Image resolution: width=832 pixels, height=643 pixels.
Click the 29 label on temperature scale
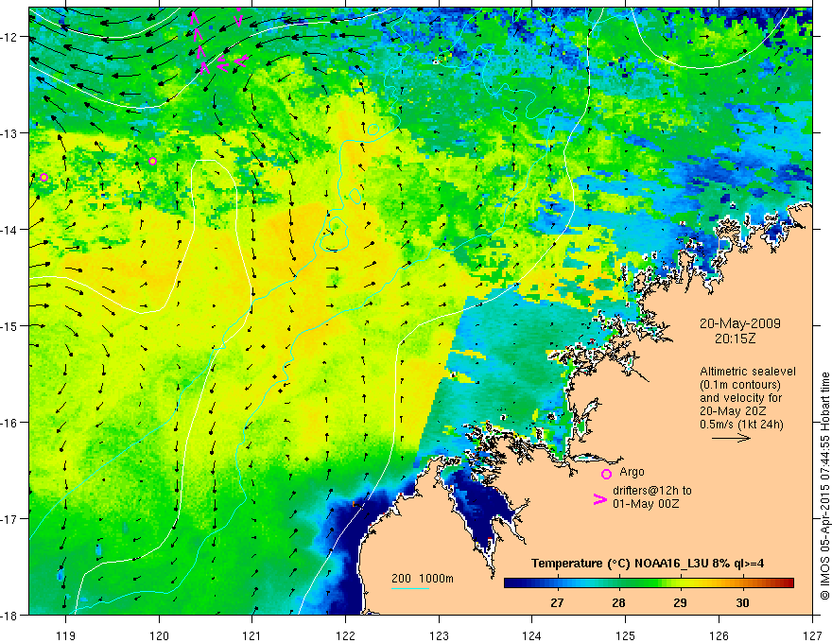click(680, 602)
